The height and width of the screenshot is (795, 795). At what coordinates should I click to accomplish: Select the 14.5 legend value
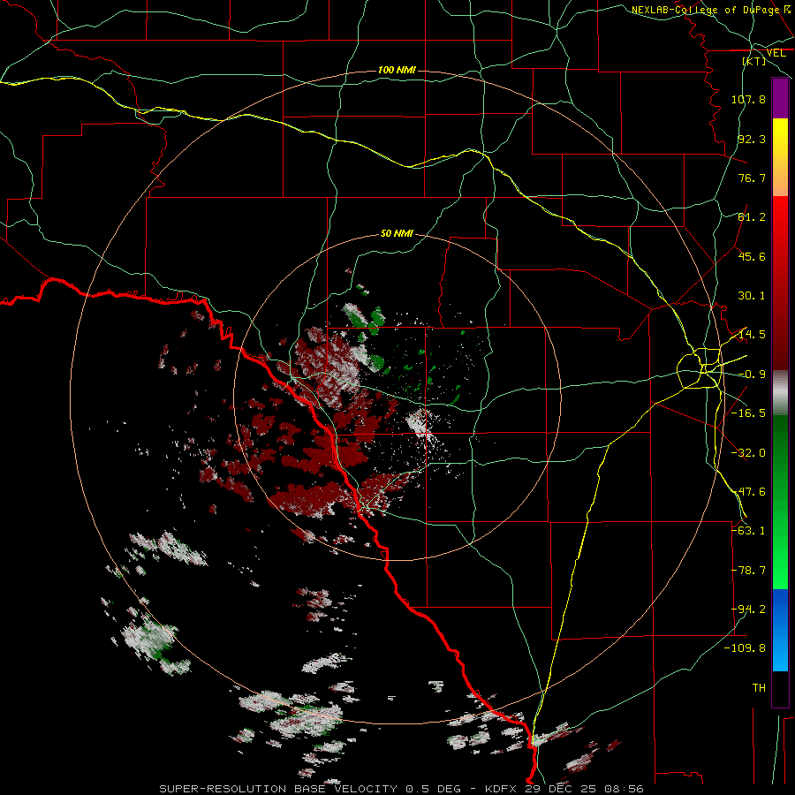coord(752,335)
